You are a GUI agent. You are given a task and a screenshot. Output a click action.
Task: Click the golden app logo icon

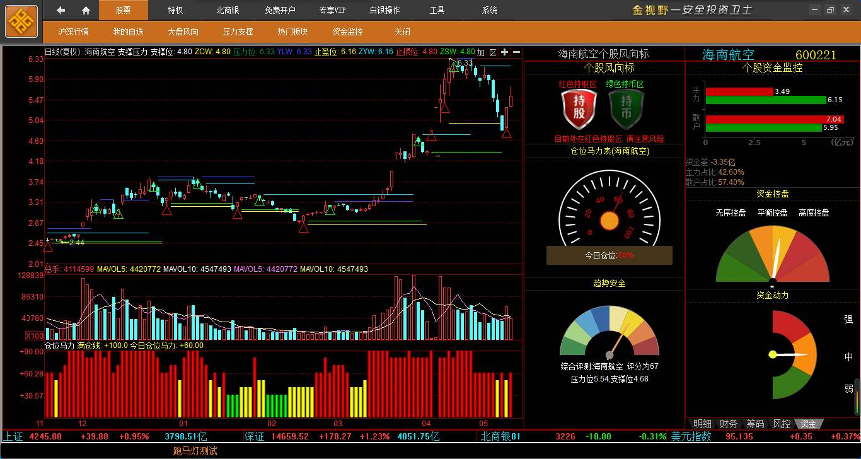pos(21,21)
